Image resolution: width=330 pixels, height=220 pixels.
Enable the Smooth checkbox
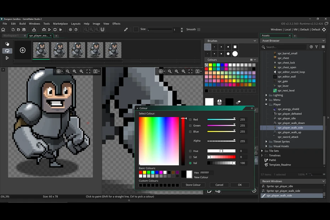199,29
